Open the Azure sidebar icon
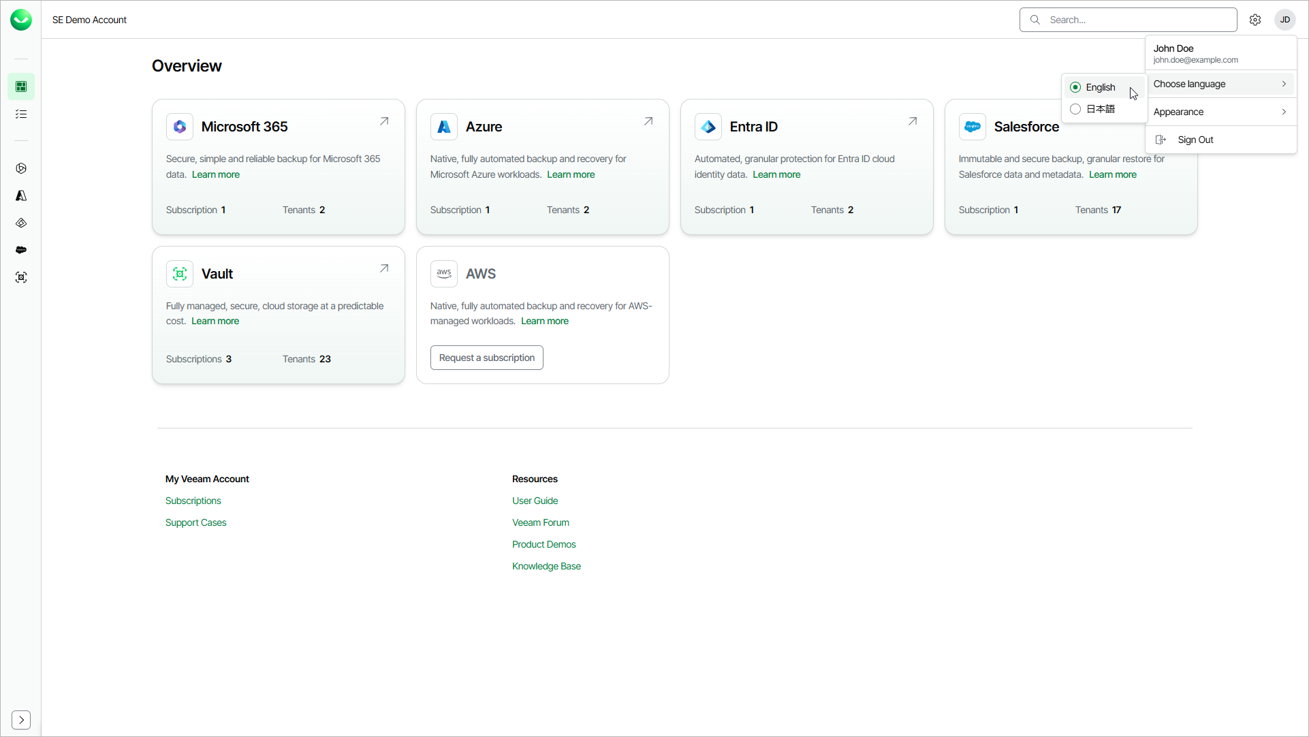 pyautogui.click(x=21, y=195)
